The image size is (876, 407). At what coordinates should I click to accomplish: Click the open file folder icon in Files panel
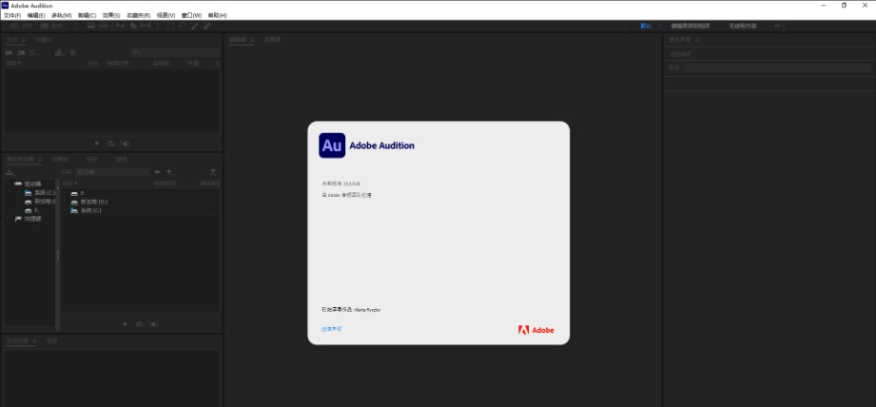[x=9, y=52]
